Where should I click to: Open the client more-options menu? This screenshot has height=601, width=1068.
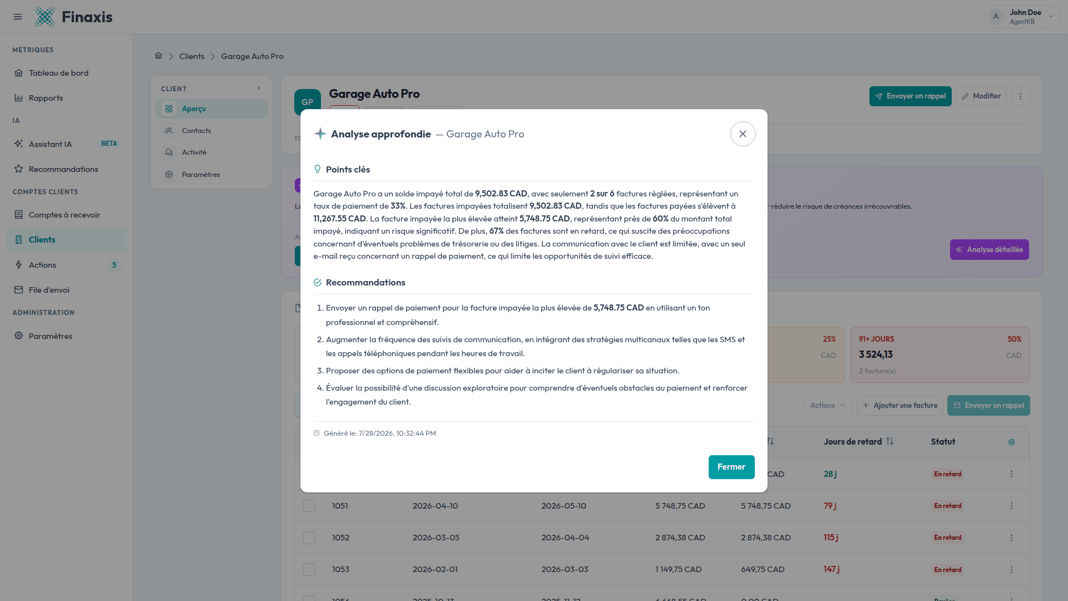(1020, 96)
